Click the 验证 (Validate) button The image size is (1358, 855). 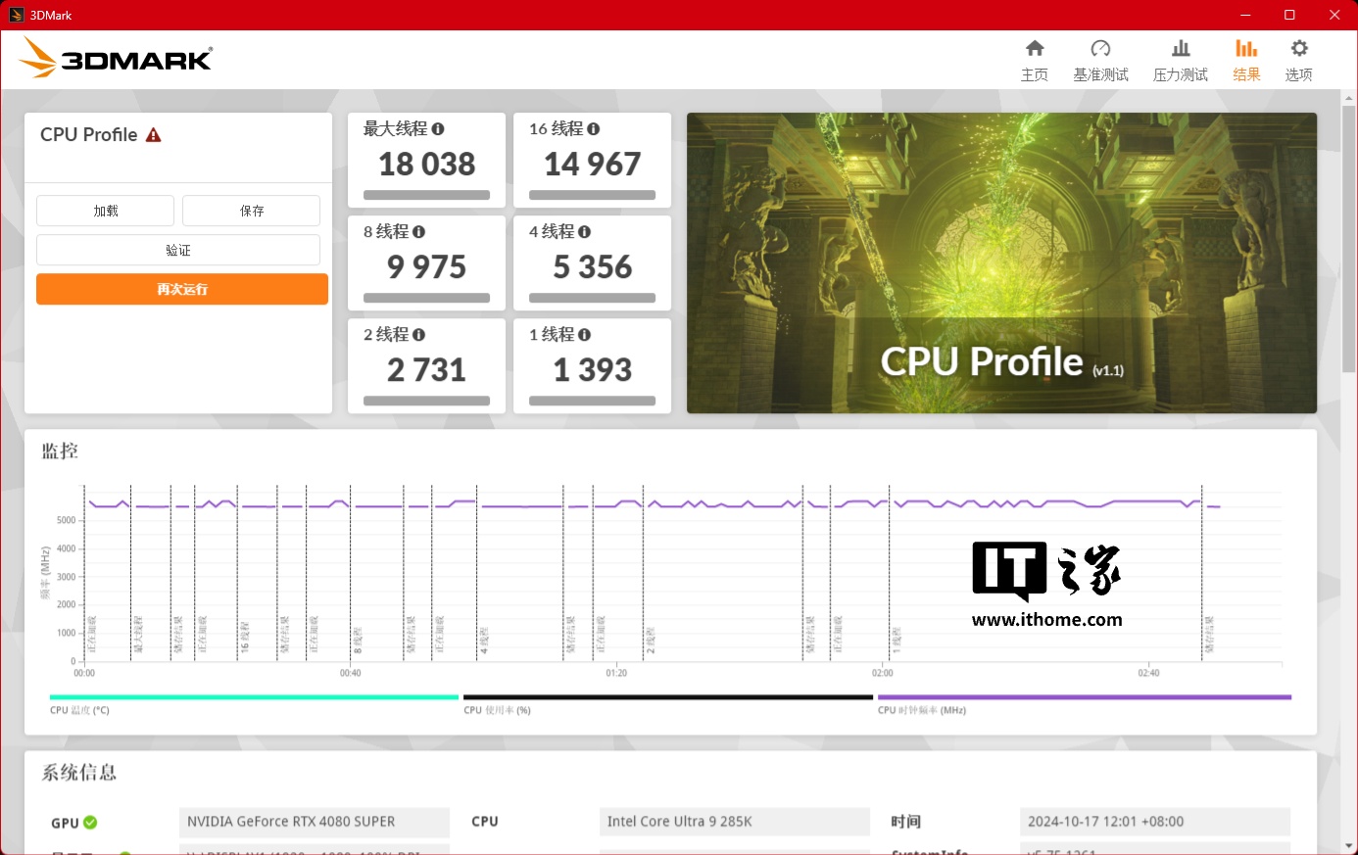point(178,250)
